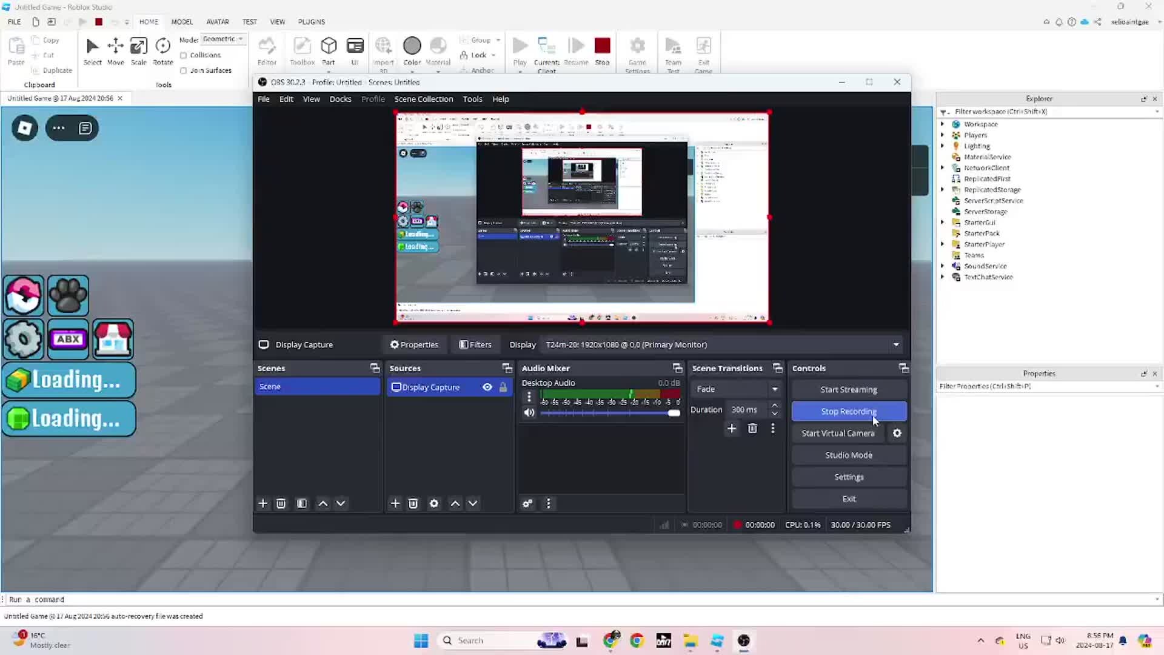Switch to the MODEL ribbon tab

[x=182, y=21]
